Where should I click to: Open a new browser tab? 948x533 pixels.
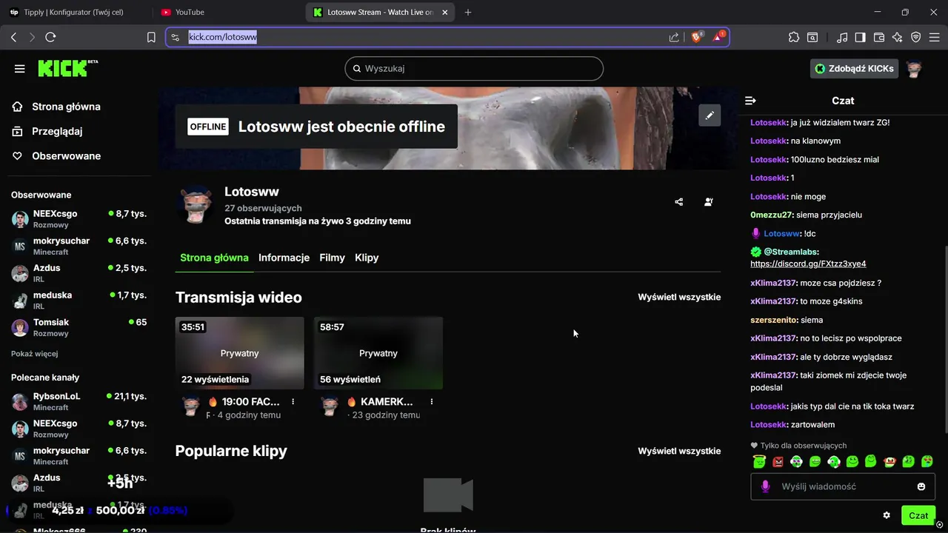point(468,12)
